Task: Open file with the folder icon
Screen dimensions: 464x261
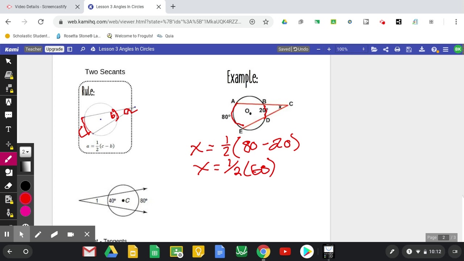Action: coord(374,49)
